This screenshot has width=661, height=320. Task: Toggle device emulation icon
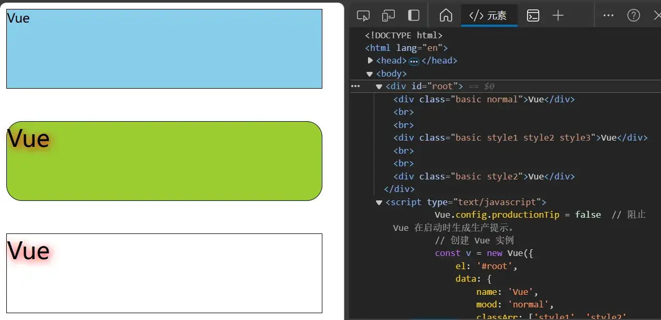[x=389, y=16]
